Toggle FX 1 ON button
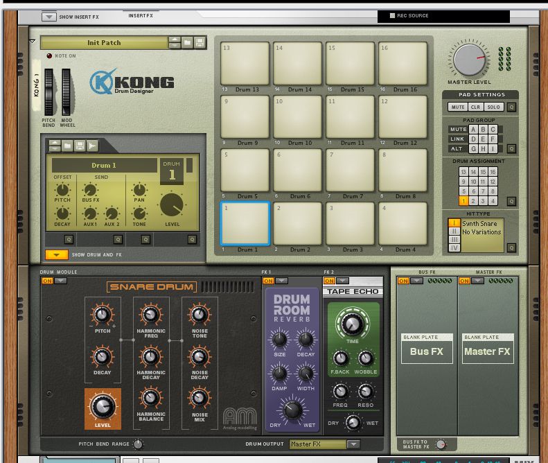548x463 pixels. click(x=268, y=281)
